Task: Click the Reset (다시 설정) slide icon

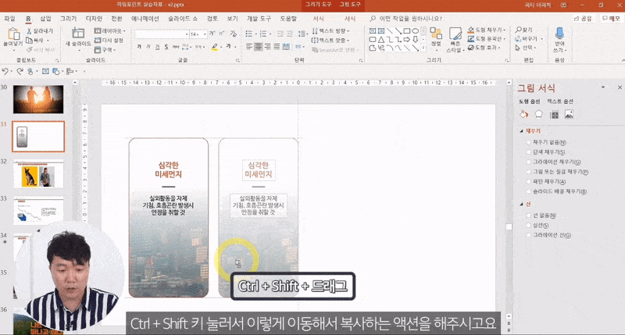Action: 98,41
